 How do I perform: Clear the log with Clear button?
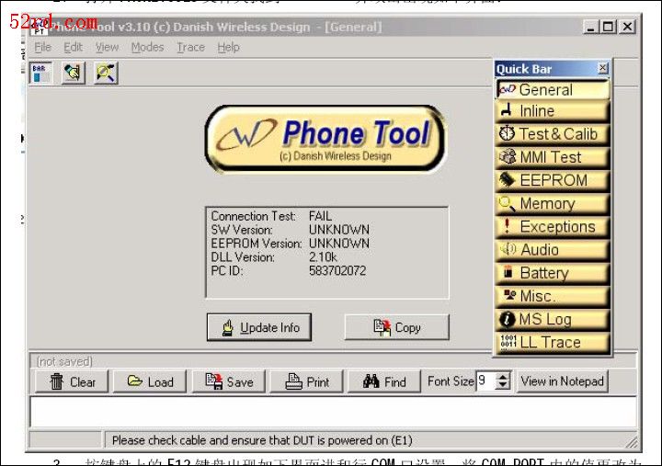point(72,381)
